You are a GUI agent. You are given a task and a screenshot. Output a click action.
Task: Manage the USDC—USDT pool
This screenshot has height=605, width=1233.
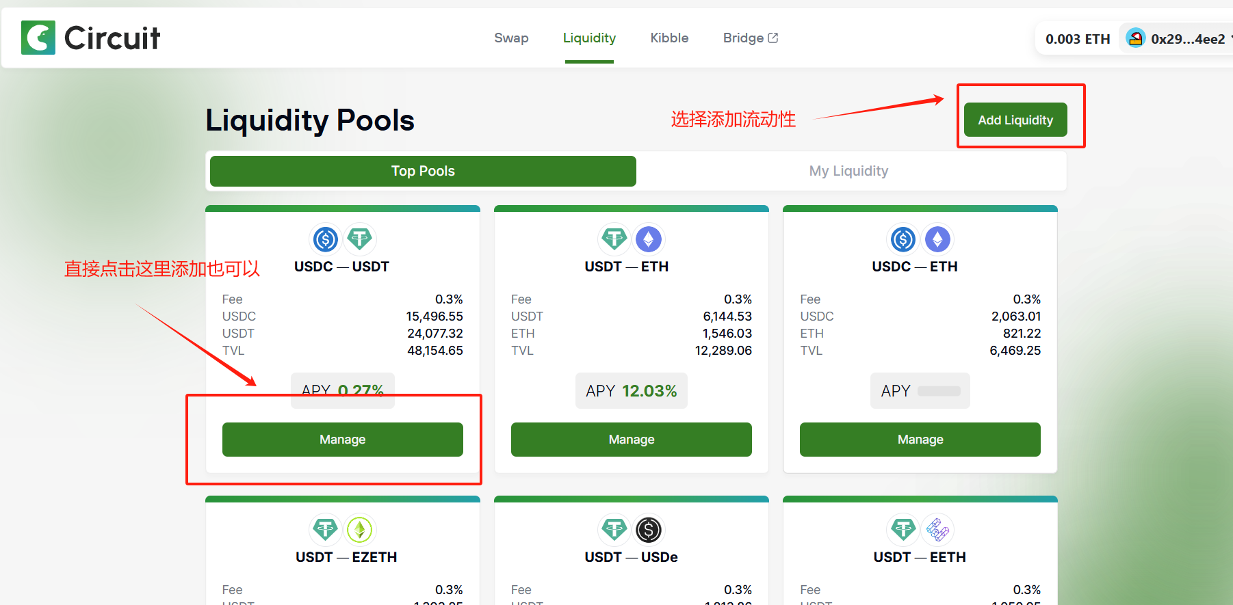point(343,440)
